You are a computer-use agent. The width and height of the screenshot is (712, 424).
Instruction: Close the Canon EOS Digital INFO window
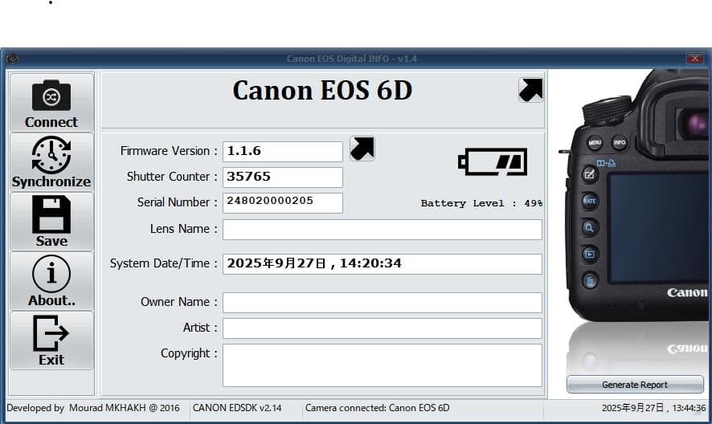694,59
